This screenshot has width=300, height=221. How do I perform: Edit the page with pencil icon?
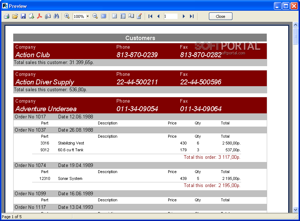click(139, 16)
